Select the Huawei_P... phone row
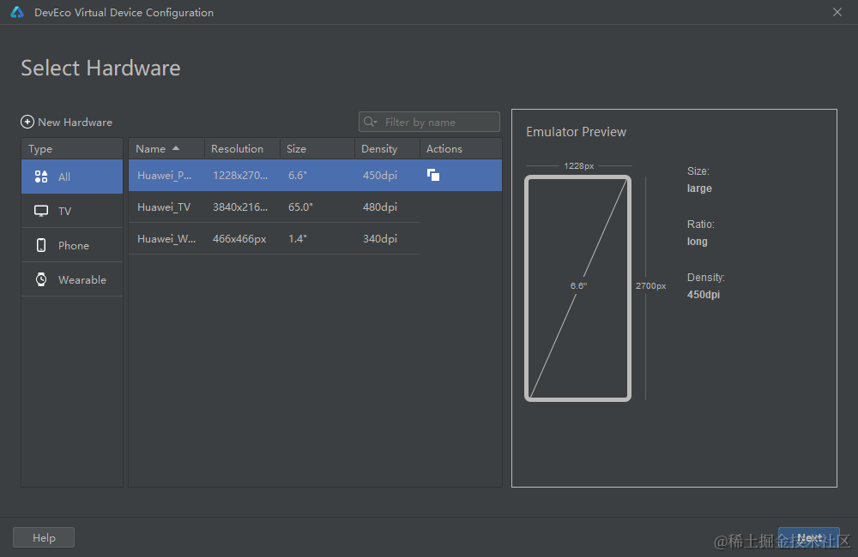The width and height of the screenshot is (858, 557). tap(315, 176)
